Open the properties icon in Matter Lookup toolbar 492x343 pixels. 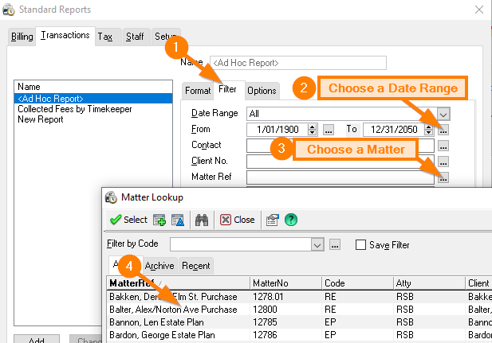[273, 220]
